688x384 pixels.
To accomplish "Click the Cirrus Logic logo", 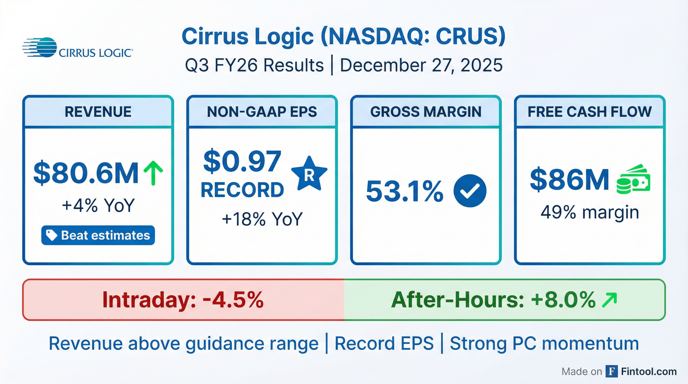I will coord(77,48).
